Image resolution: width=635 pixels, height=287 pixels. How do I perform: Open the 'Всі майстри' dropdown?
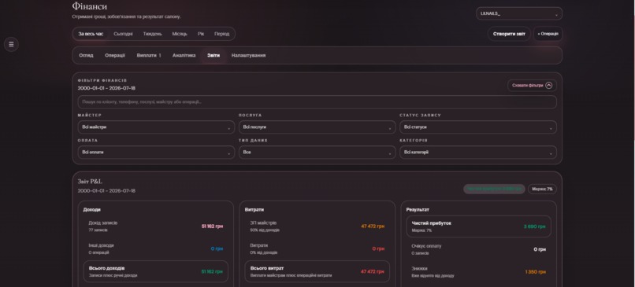coord(156,127)
